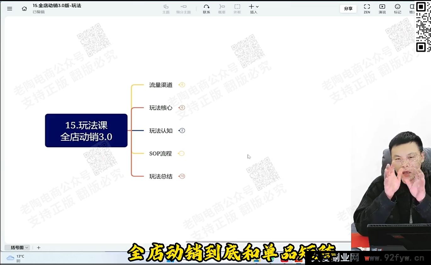
Task: Expand the 玩法总结 branch showing 10
Action: [x=182, y=176]
